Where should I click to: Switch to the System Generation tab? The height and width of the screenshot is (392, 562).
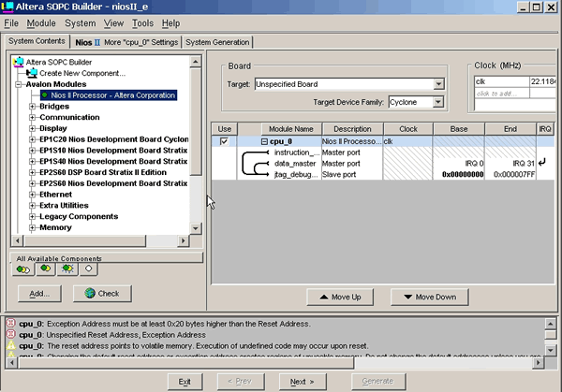[x=217, y=42]
